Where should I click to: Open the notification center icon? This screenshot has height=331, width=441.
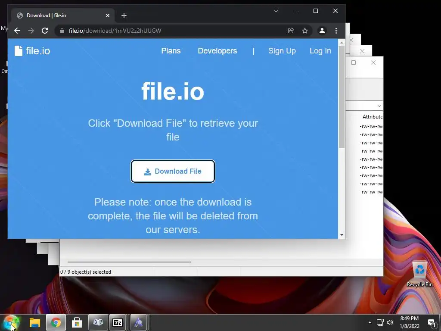point(432,323)
